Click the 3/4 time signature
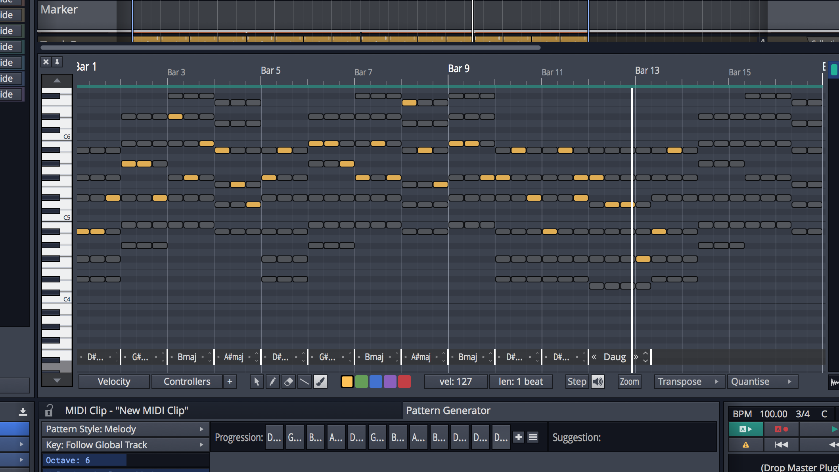Image resolution: width=839 pixels, height=472 pixels. click(x=803, y=414)
